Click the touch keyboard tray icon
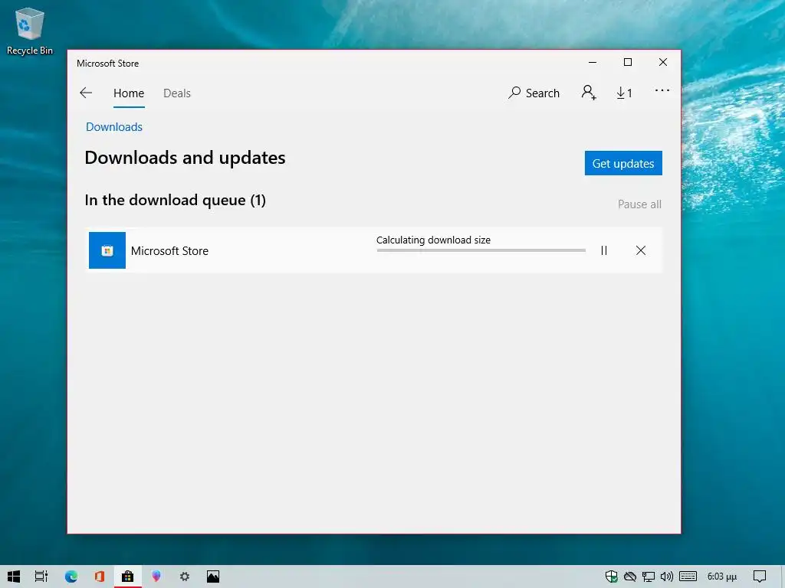Screen dimensions: 785x588 tap(688, 577)
